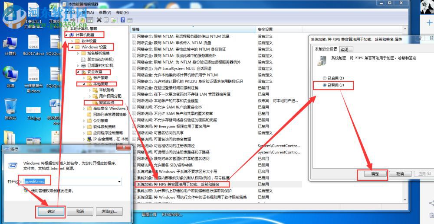This screenshot has width=434, height=224.
Task: Select the fk2017.docx desktop file icon
Action: coord(34,45)
